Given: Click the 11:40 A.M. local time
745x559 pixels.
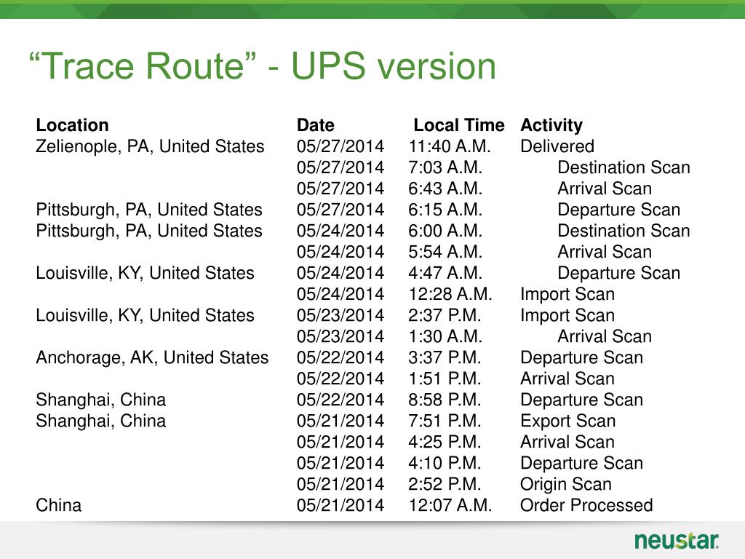Looking at the screenshot, I should [450, 146].
